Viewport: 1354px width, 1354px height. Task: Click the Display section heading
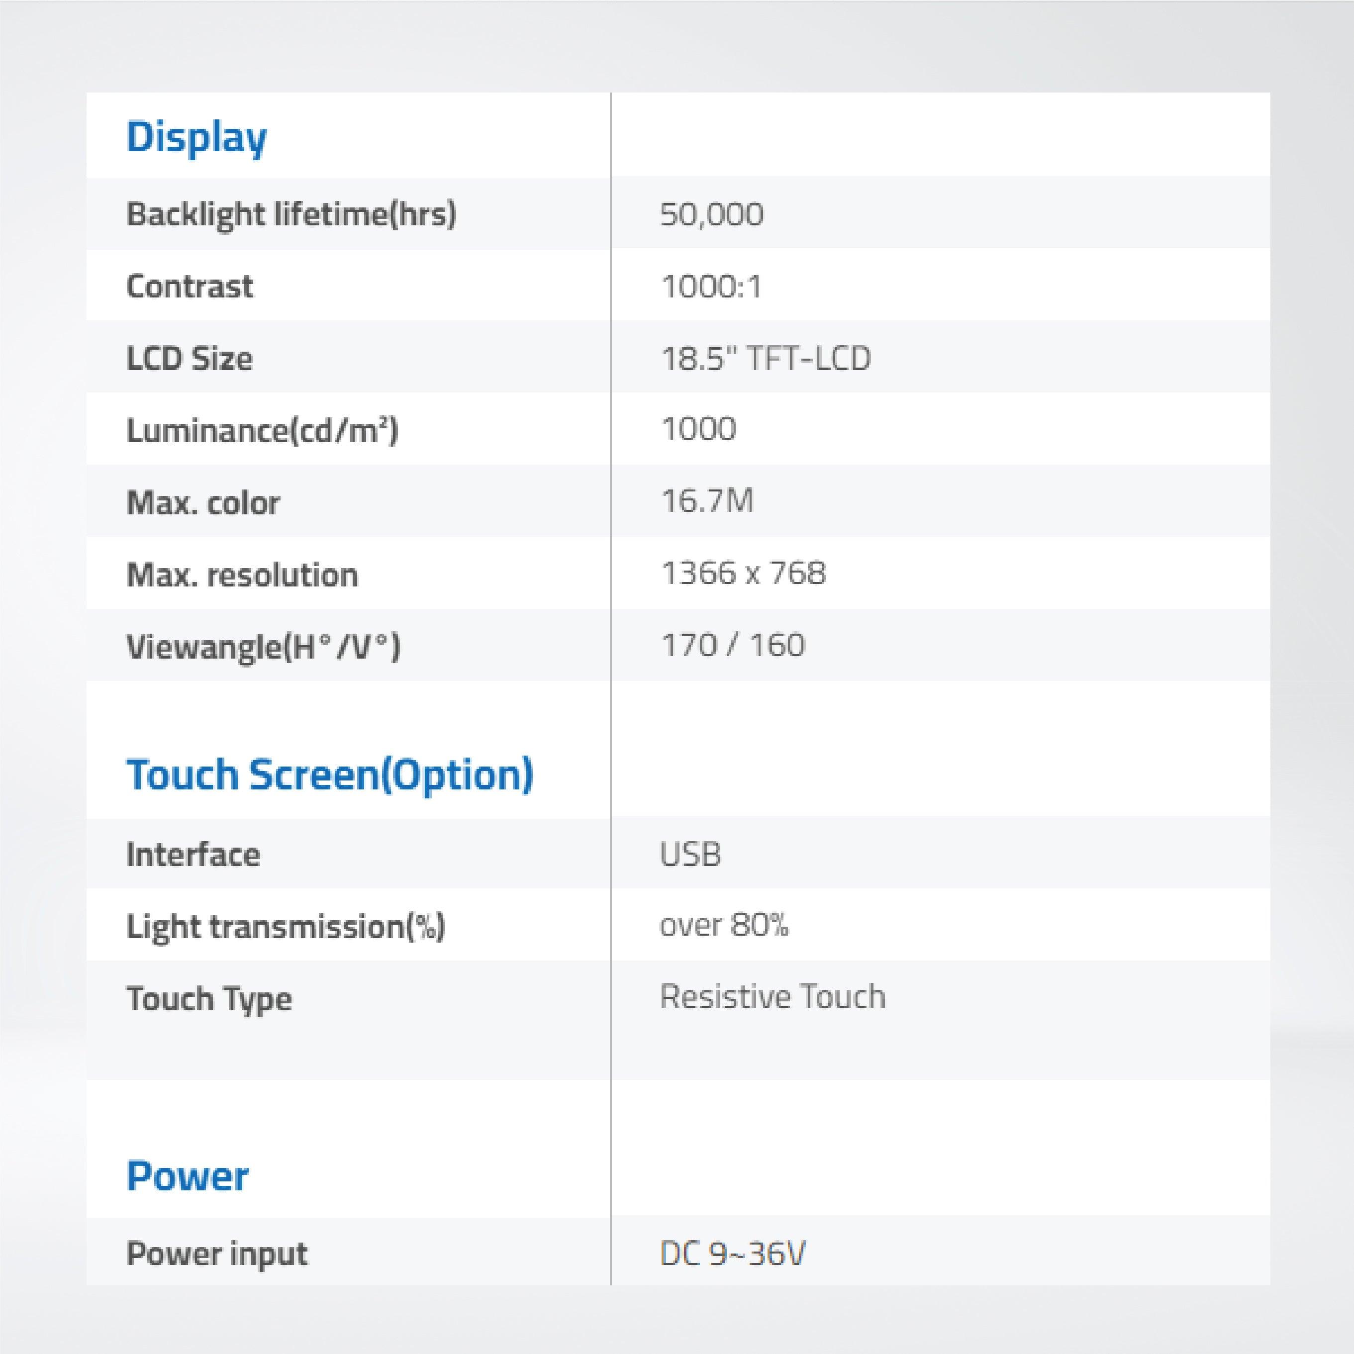(x=196, y=138)
